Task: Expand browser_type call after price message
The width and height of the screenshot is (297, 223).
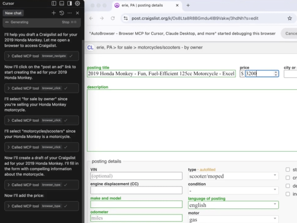Action: pyautogui.click(x=42, y=206)
